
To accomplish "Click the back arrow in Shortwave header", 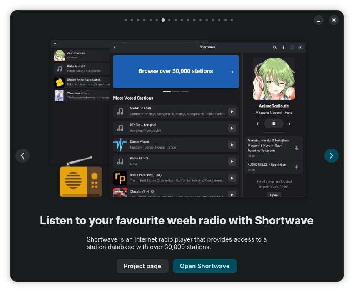I will pos(115,48).
